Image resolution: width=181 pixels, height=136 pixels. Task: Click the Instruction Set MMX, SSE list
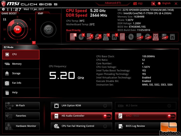[x=157, y=85]
